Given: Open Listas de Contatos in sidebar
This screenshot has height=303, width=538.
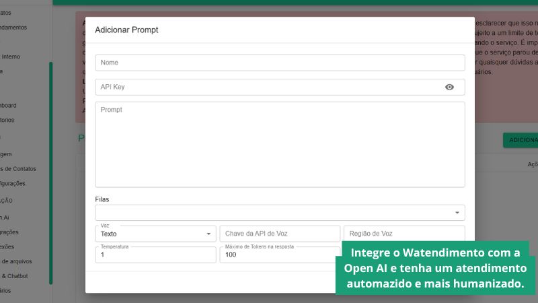Looking at the screenshot, I should [x=18, y=169].
